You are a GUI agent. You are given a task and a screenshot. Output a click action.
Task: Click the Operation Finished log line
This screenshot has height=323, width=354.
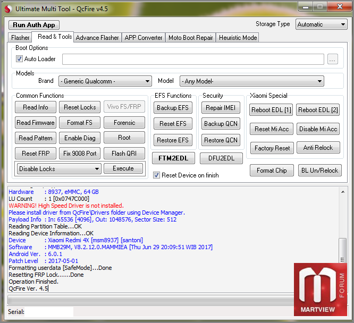(x=33, y=282)
